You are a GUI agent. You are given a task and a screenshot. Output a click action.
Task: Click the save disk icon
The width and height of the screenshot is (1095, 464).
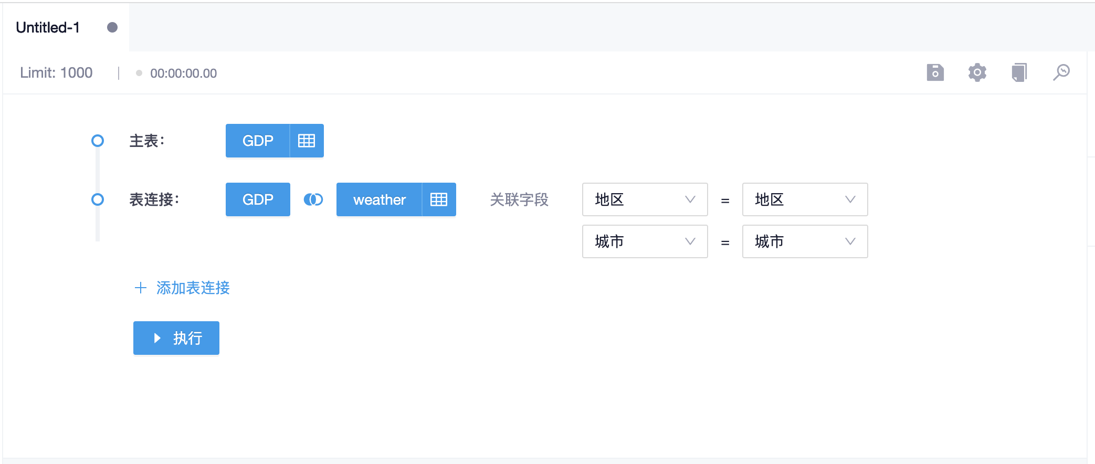[x=935, y=72]
